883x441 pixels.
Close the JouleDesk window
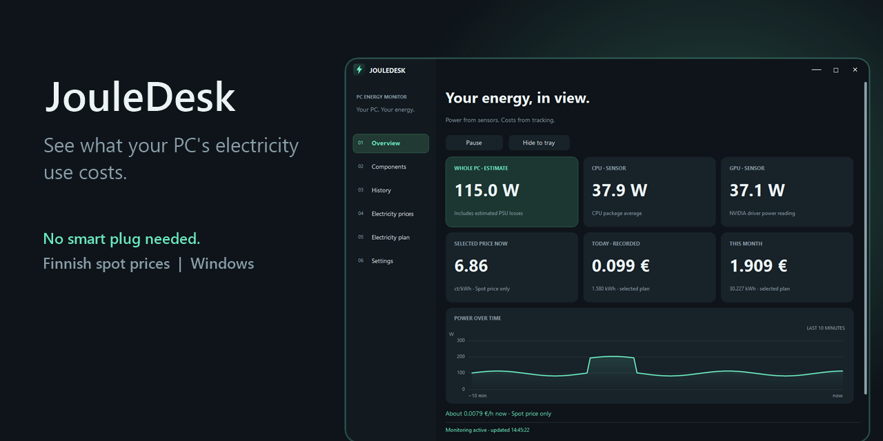[x=855, y=70]
